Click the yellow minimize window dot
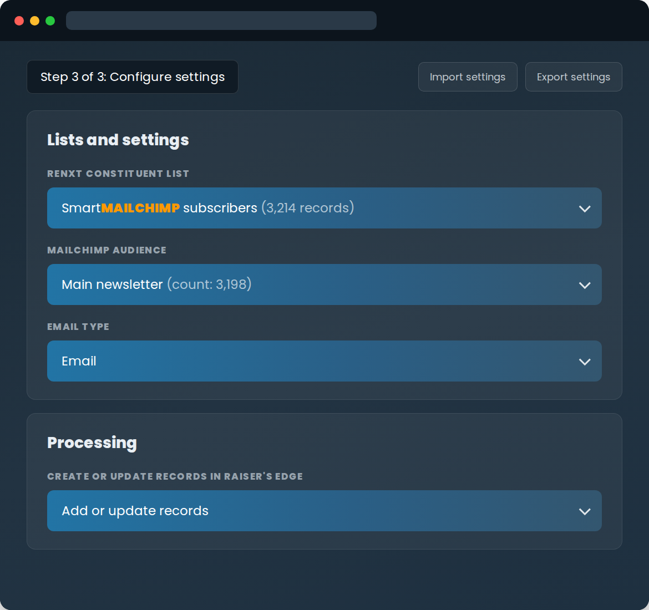Screen dimensions: 649x610 tap(35, 21)
